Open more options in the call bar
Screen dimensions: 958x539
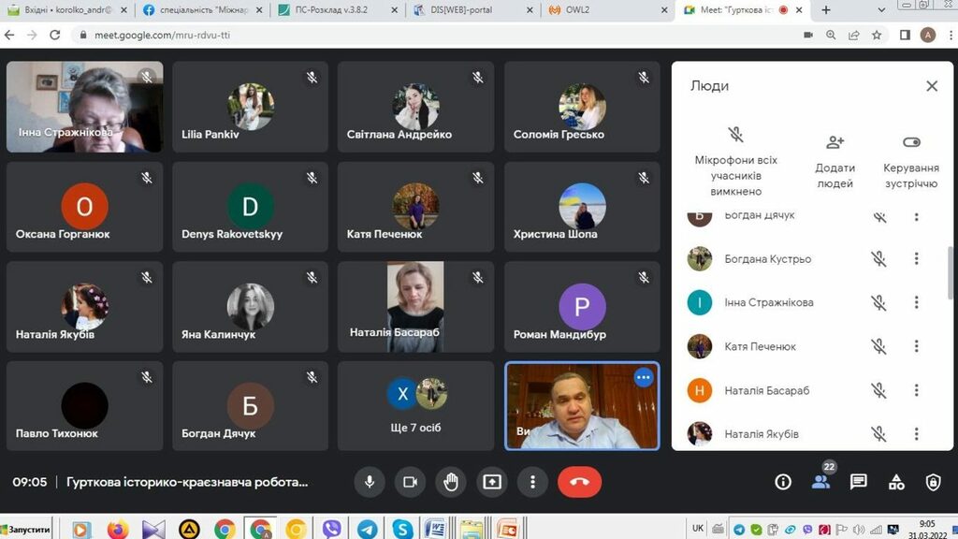(x=532, y=482)
